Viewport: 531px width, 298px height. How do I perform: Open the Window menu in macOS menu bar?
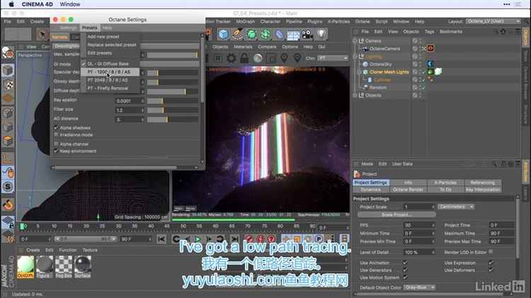(70, 4)
